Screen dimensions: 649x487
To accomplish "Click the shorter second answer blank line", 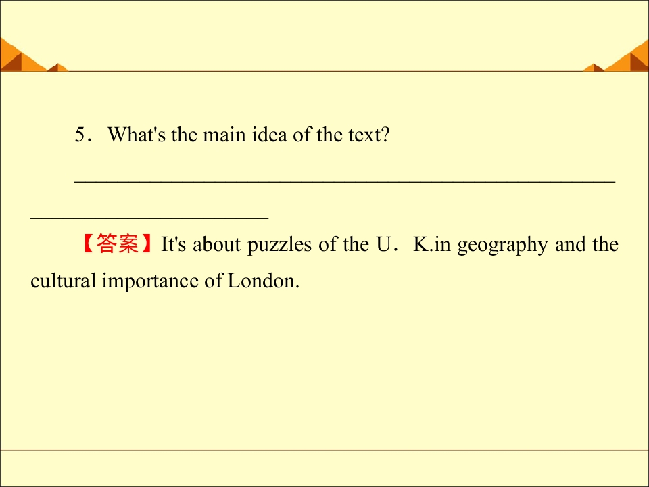I will click(149, 217).
